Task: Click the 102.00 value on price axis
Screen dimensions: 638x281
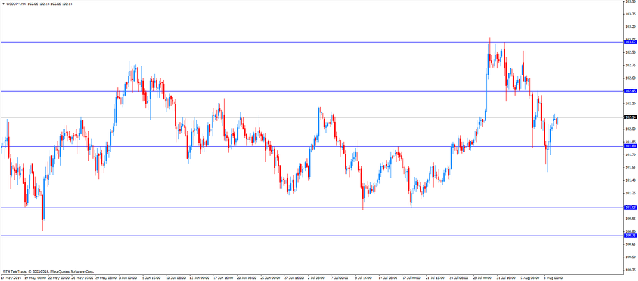Action: 630,129
